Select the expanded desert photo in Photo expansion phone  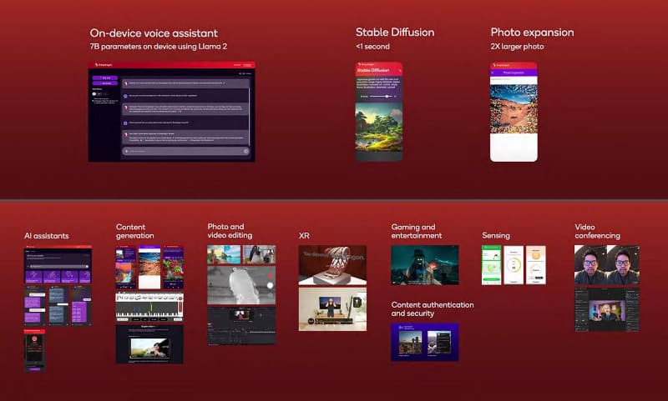point(514,109)
